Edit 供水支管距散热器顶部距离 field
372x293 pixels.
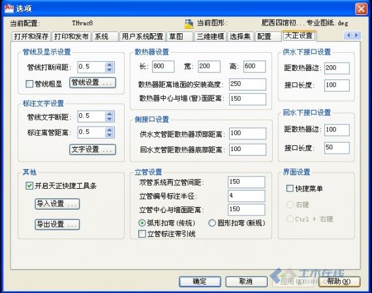pyautogui.click(x=248, y=133)
